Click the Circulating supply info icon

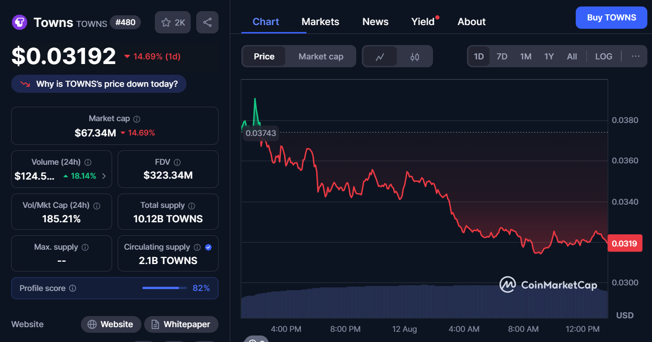[x=197, y=247]
